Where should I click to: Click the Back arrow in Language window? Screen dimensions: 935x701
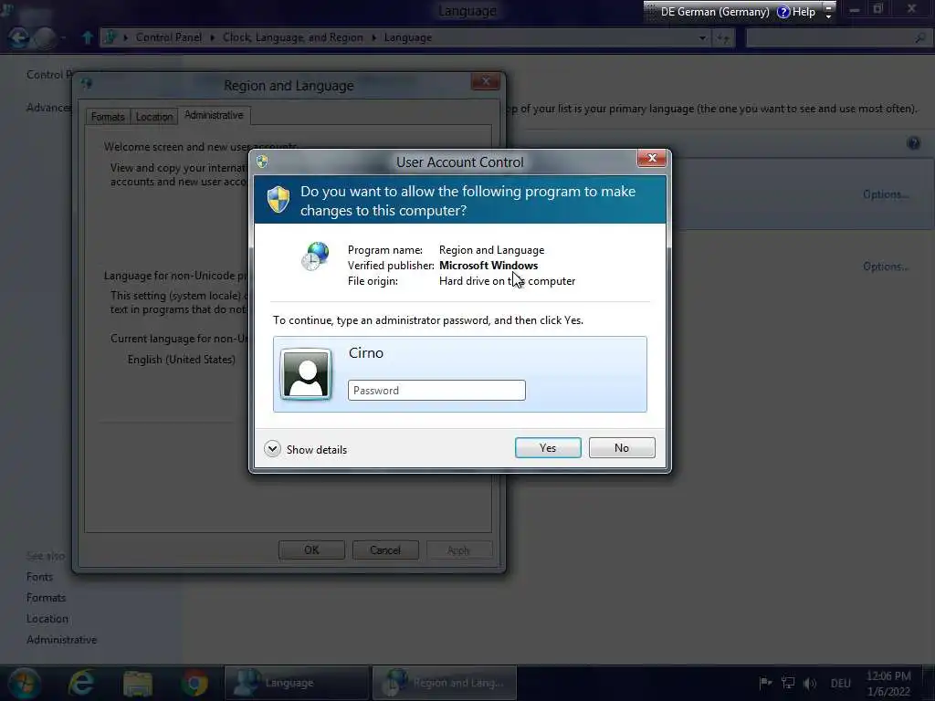(18, 37)
